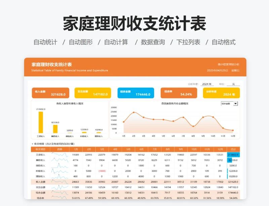This screenshot has height=206, width=269.
Task: Select the 工资收入 bar in the bar chart
Action: tap(41, 122)
